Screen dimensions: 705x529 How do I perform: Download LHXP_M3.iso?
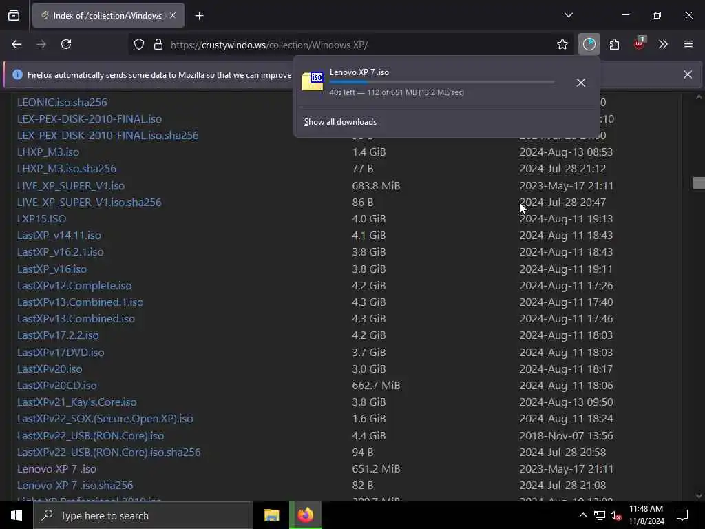click(x=48, y=152)
